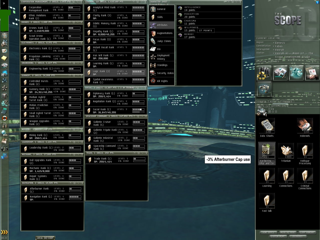Open the Local [9]-Corp chat tab
The image size is (320, 240).
pos(45,238)
